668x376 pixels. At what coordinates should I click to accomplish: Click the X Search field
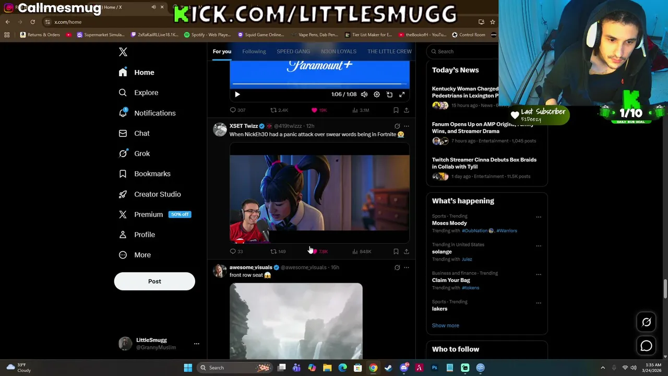[x=463, y=51]
